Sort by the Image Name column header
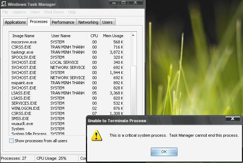The height and width of the screenshot is (163, 243). (x=29, y=36)
